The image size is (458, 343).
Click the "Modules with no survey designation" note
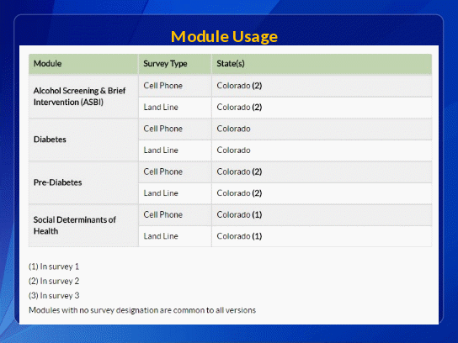pyautogui.click(x=142, y=310)
